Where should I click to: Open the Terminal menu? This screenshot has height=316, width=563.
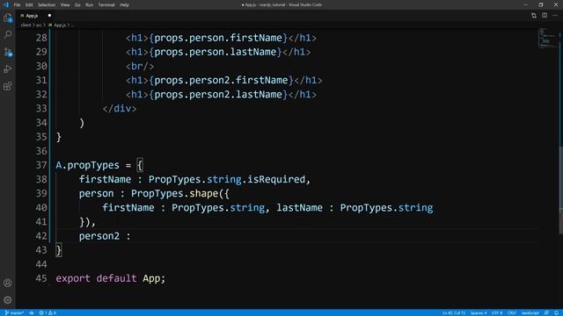pos(106,5)
